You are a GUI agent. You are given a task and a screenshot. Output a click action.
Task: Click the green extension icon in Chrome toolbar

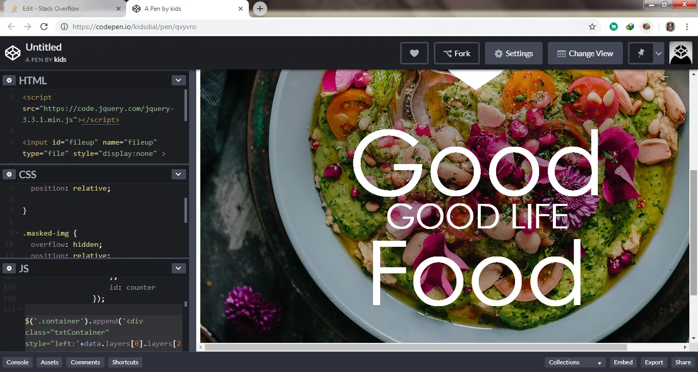coord(614,27)
